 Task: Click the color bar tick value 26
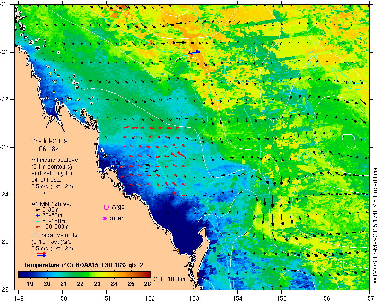(147, 284)
